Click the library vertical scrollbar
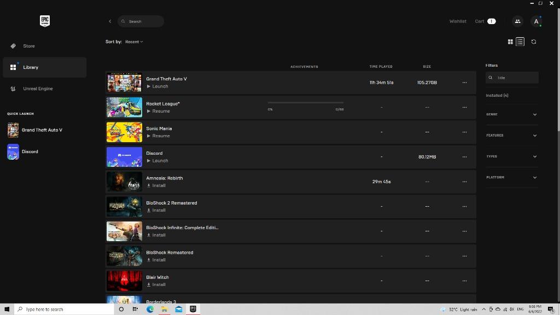560x315 pixels. pyautogui.click(x=558, y=69)
